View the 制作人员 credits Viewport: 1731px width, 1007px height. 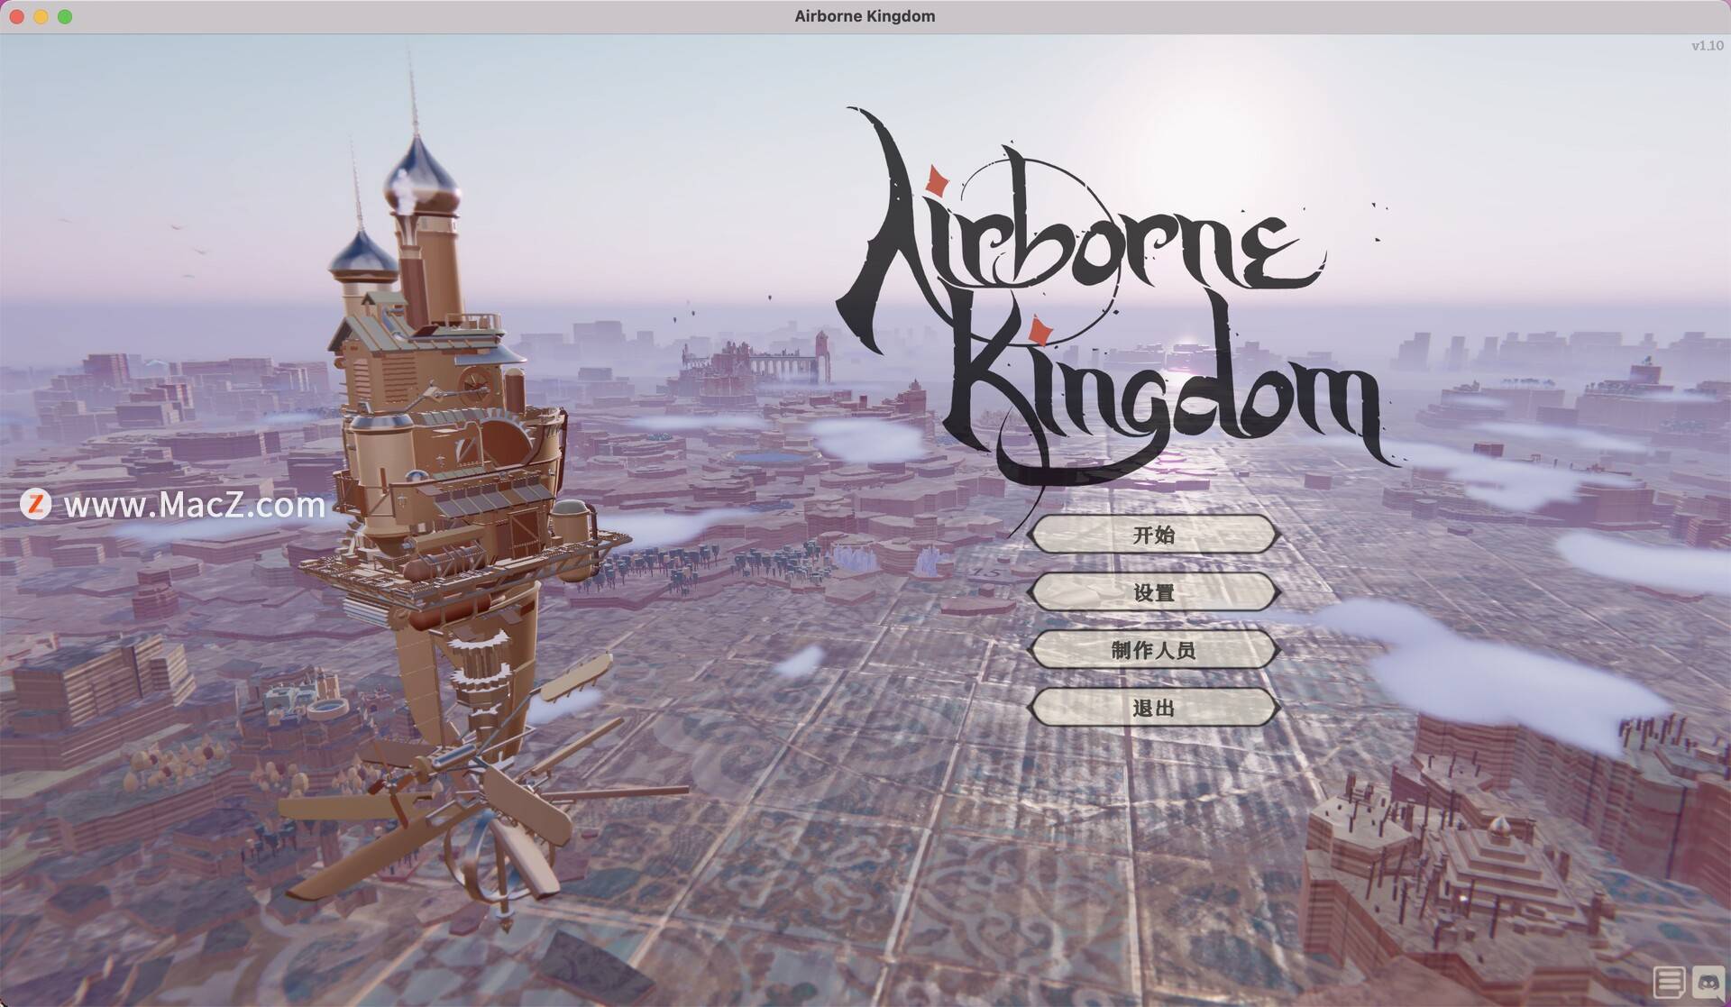(x=1153, y=650)
